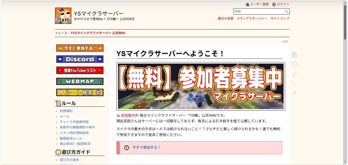Open 動画配信ルール link
This screenshot has width=348, height=165.
tap(71, 138)
